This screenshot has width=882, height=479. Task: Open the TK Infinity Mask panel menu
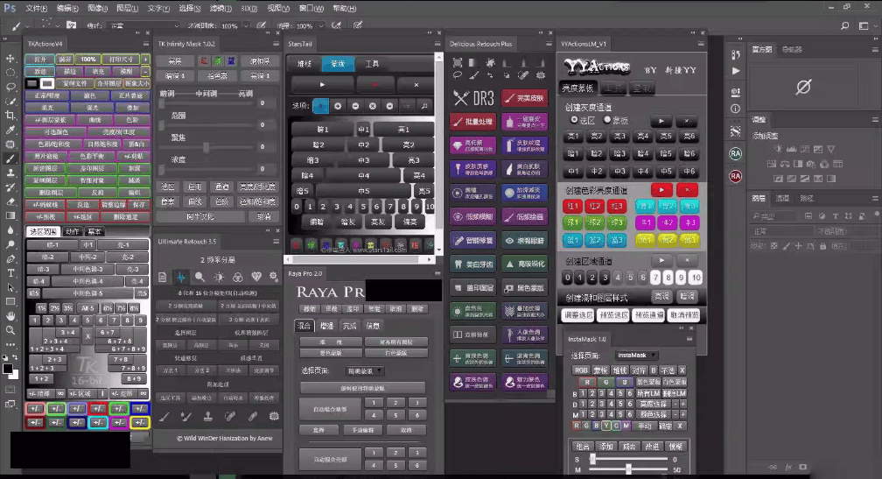tap(276, 43)
